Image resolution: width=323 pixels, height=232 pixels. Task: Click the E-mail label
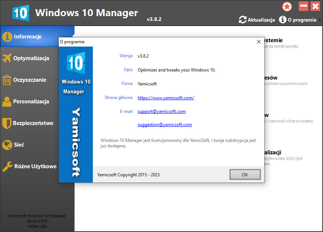(x=126, y=111)
